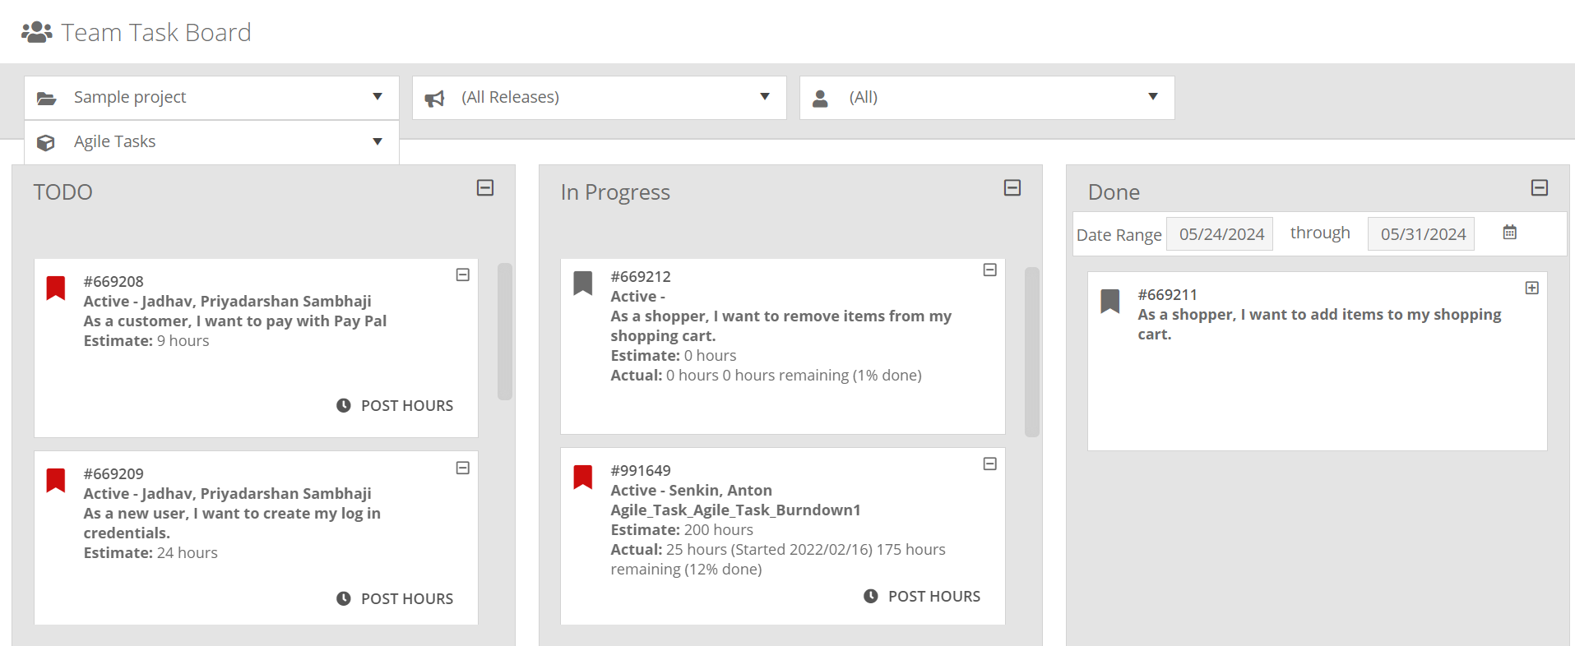Click the 05/24/2024 start date field

(1221, 234)
